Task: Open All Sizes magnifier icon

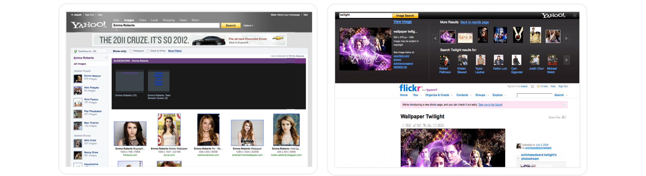Action: [425, 125]
